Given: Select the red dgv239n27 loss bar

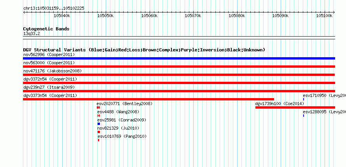Looking at the screenshot, I should (x=179, y=91).
